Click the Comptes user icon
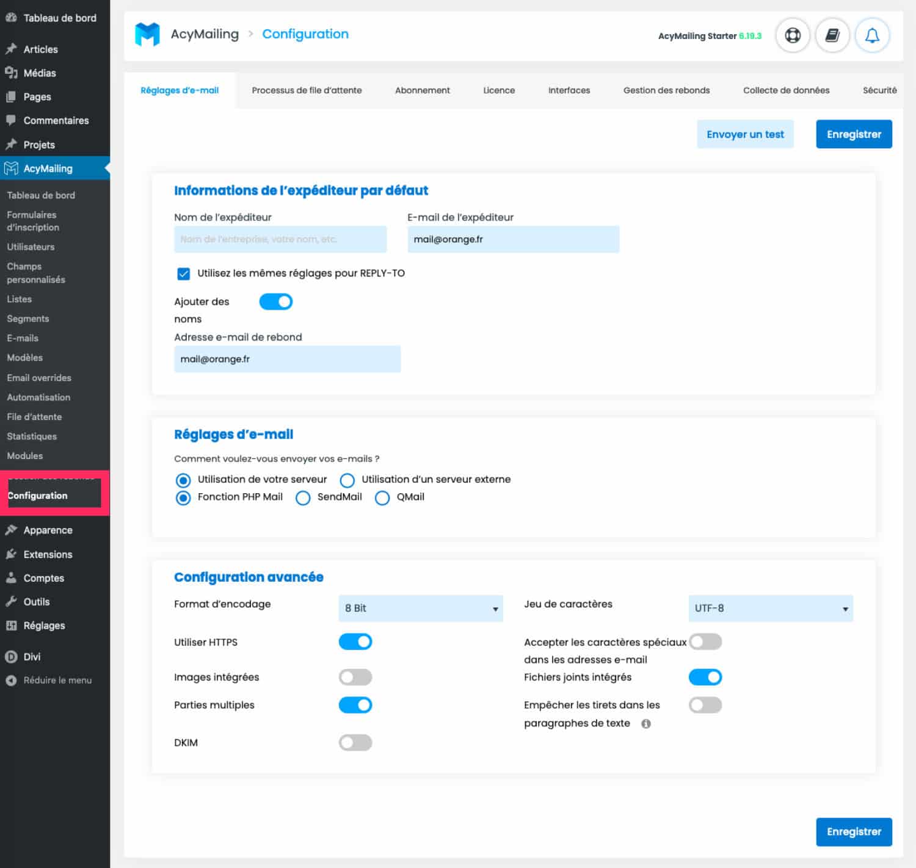The width and height of the screenshot is (916, 868). click(11, 577)
